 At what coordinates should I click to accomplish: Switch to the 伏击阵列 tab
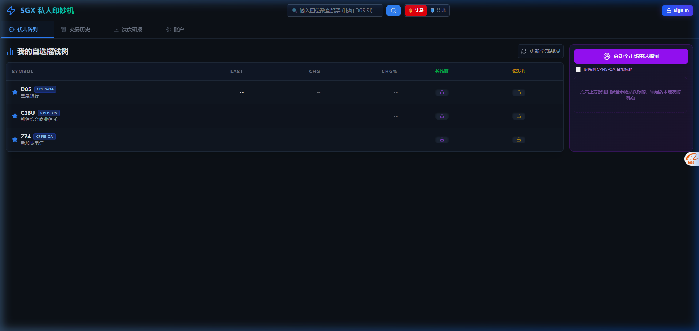click(27, 29)
